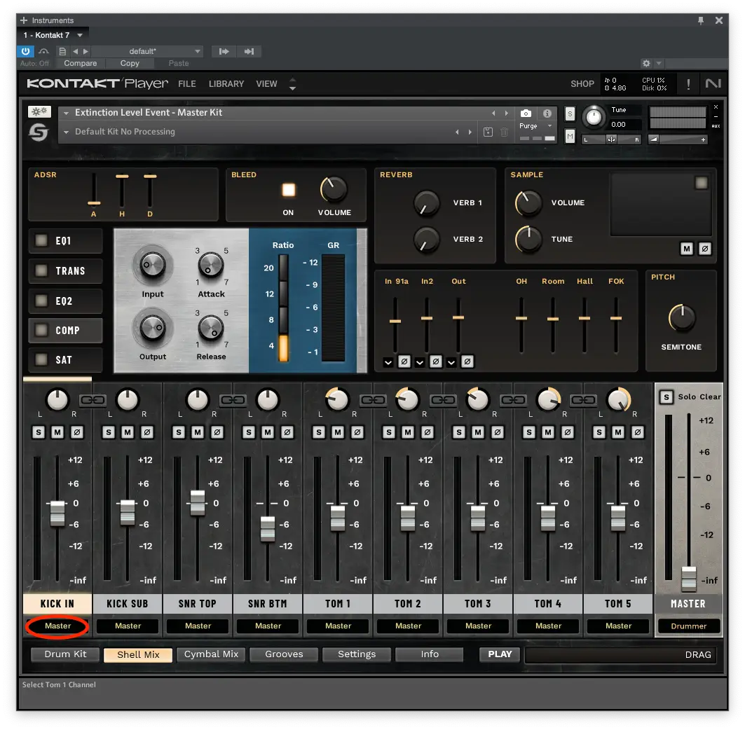Click the save preset disk icon
Viewport: 745px width, 730px height.
tap(488, 132)
